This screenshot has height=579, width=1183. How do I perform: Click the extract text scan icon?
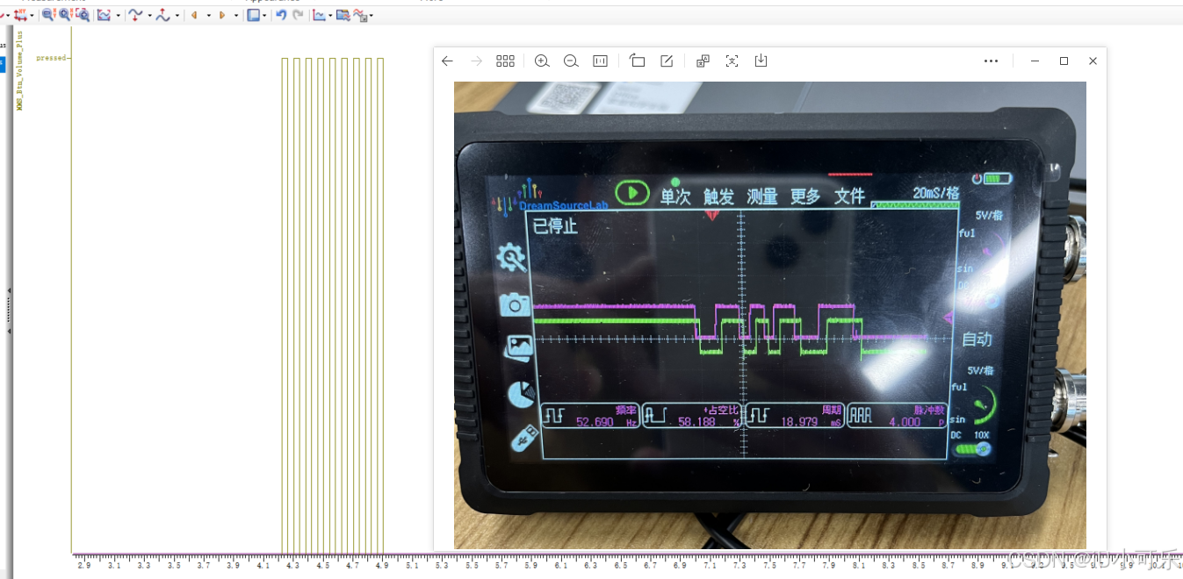tap(732, 61)
